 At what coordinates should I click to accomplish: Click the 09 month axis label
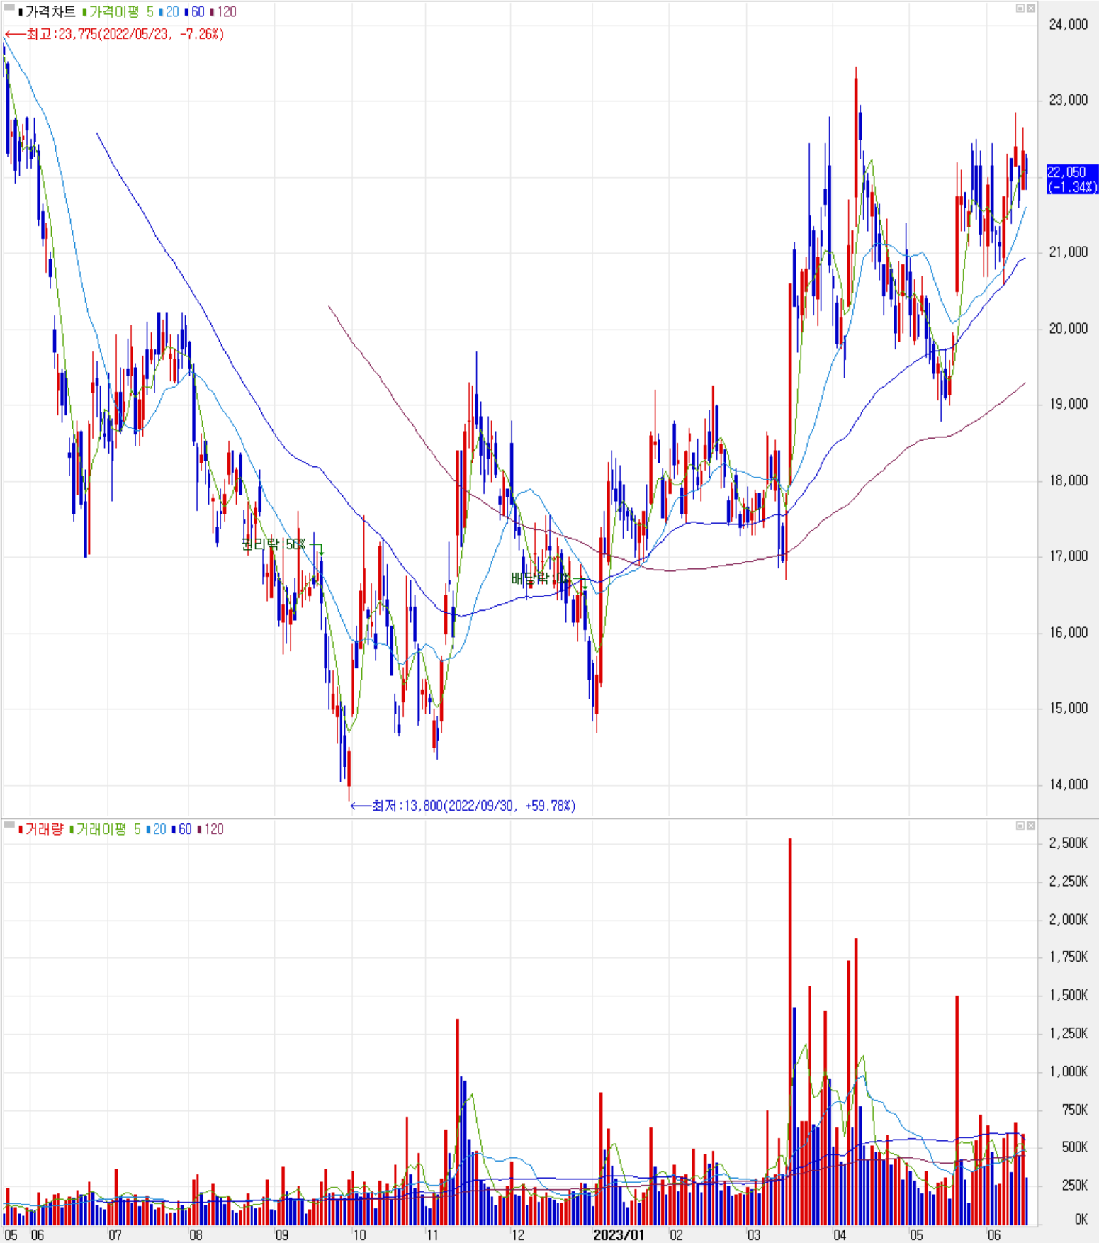(282, 1235)
